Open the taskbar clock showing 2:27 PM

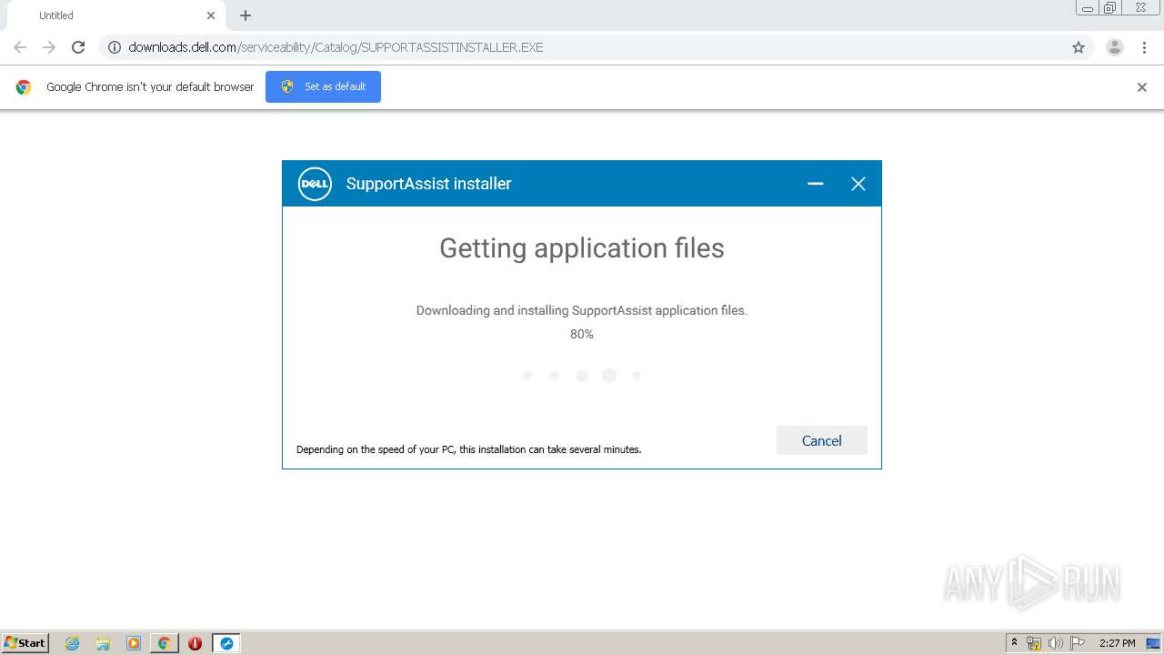pyautogui.click(x=1117, y=643)
